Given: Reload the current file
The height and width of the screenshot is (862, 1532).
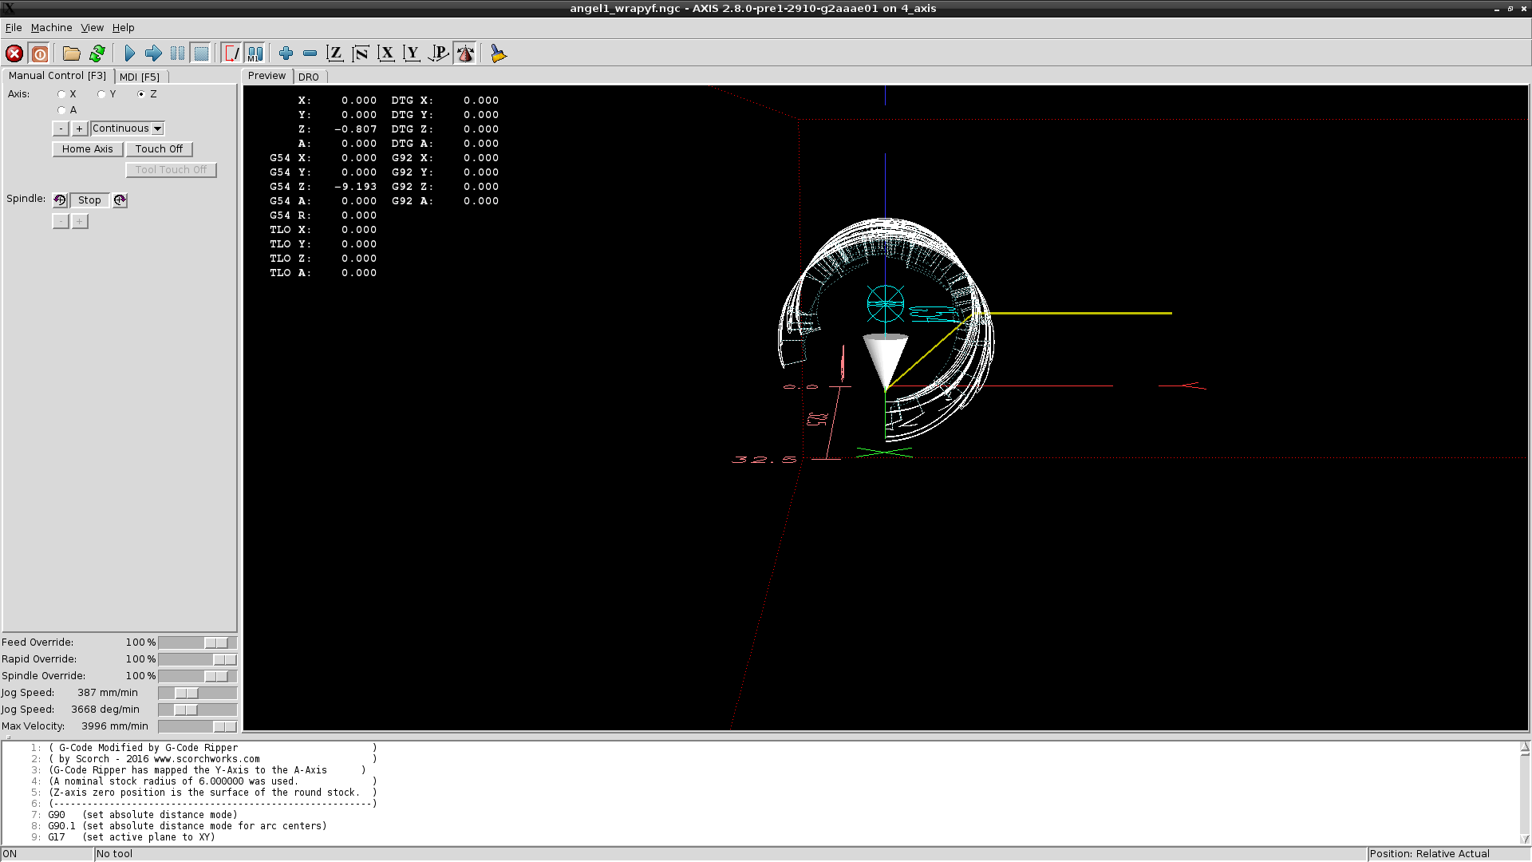Looking at the screenshot, I should click(97, 53).
